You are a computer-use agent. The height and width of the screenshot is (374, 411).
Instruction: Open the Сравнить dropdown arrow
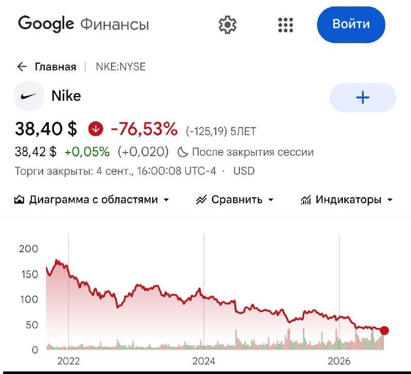pos(271,200)
